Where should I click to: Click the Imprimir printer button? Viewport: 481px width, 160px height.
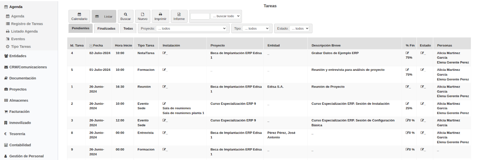[160, 16]
